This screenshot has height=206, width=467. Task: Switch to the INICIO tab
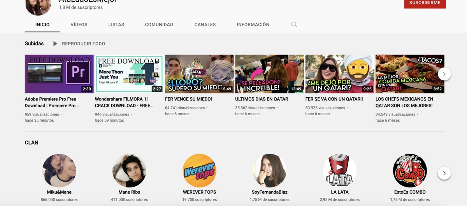point(42,24)
